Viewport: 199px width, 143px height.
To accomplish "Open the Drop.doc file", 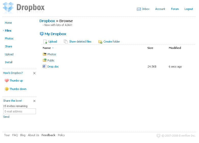I will click(x=53, y=67).
